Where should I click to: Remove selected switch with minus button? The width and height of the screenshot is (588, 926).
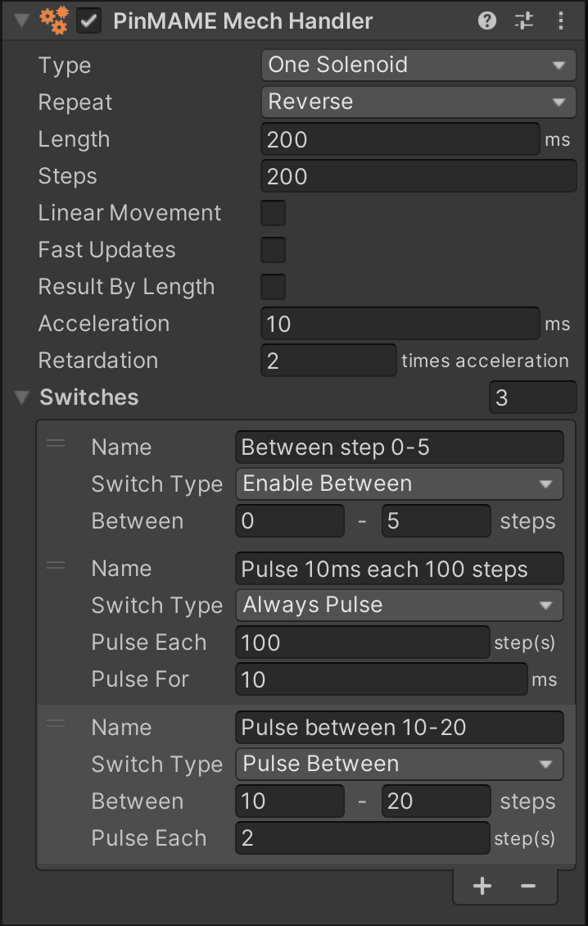click(x=528, y=886)
